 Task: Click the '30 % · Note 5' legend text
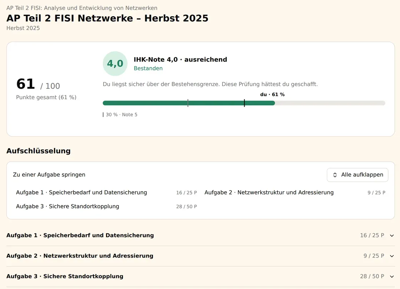[x=121, y=115]
